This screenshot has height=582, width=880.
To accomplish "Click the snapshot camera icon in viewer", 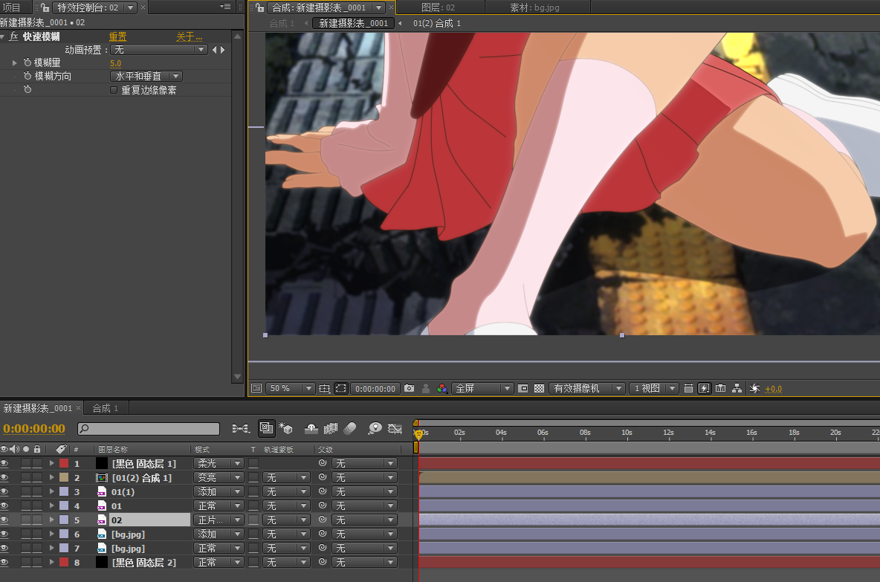I will click(409, 388).
